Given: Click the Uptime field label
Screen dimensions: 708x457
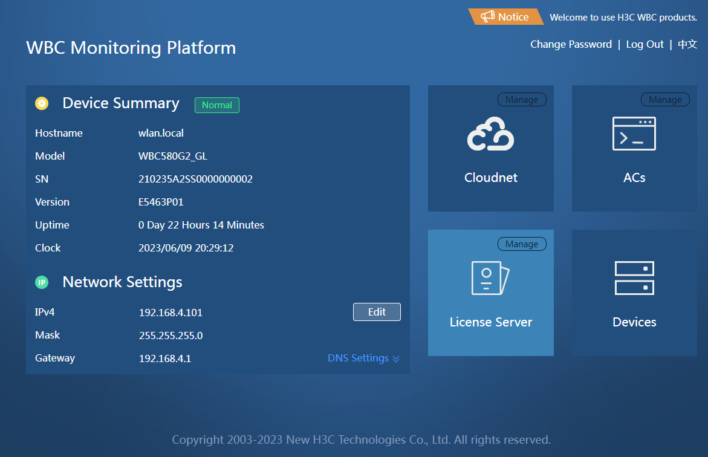Looking at the screenshot, I should point(53,225).
